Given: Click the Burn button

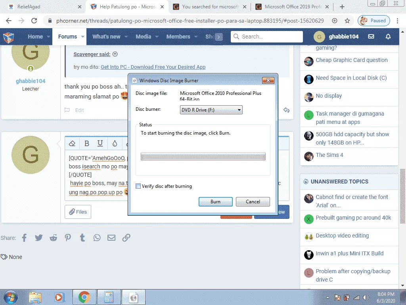Looking at the screenshot, I should point(215,202).
